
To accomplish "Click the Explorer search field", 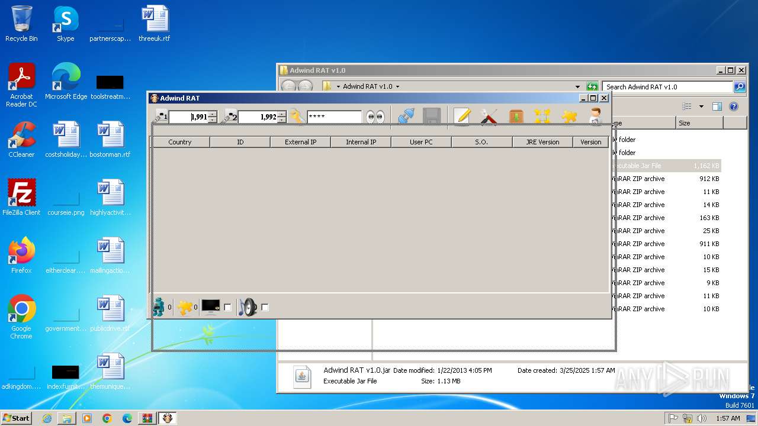I will coord(667,87).
